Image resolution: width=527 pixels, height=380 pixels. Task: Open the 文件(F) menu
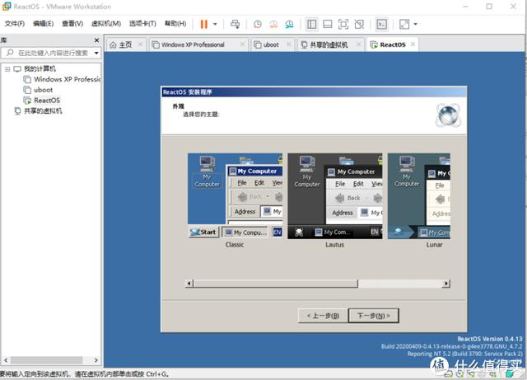point(15,24)
